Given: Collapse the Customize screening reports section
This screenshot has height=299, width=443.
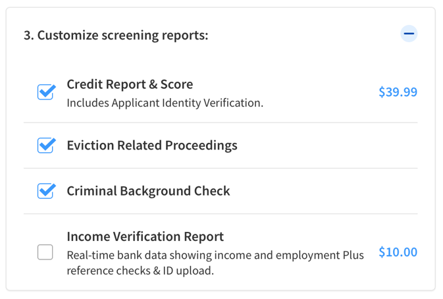Looking at the screenshot, I should (x=409, y=34).
